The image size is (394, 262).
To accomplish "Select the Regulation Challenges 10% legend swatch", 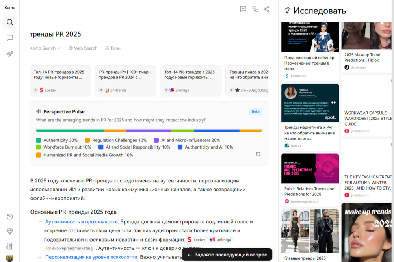I will coord(87,140).
